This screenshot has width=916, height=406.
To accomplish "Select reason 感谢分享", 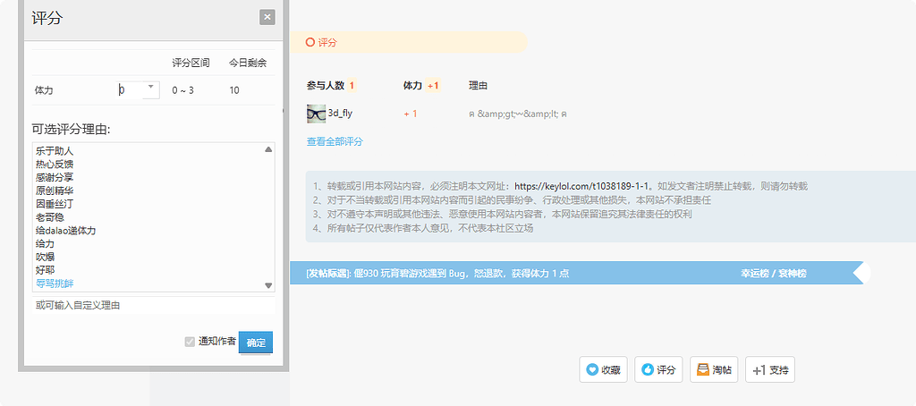I will point(55,177).
